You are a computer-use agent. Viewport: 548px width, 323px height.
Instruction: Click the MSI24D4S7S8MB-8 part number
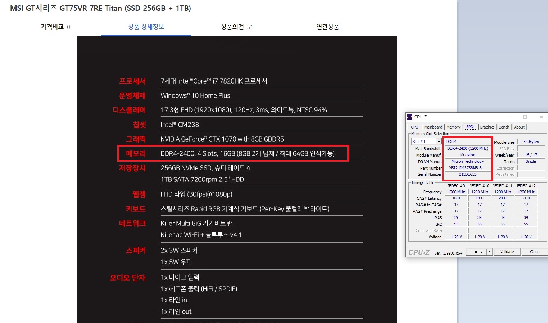click(x=468, y=168)
